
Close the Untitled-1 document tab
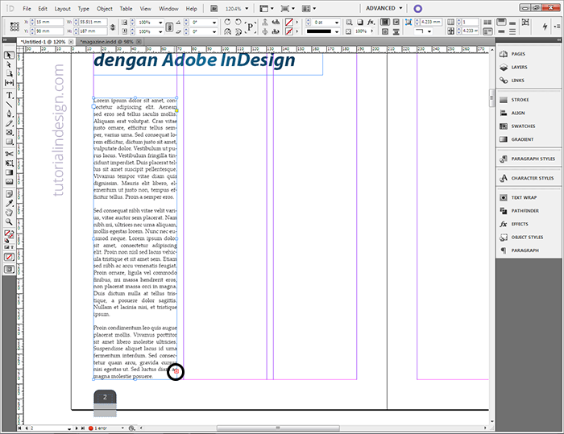click(x=71, y=42)
